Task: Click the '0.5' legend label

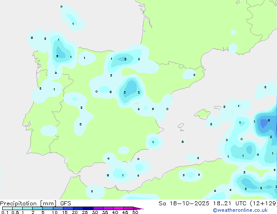Action: point(15,212)
